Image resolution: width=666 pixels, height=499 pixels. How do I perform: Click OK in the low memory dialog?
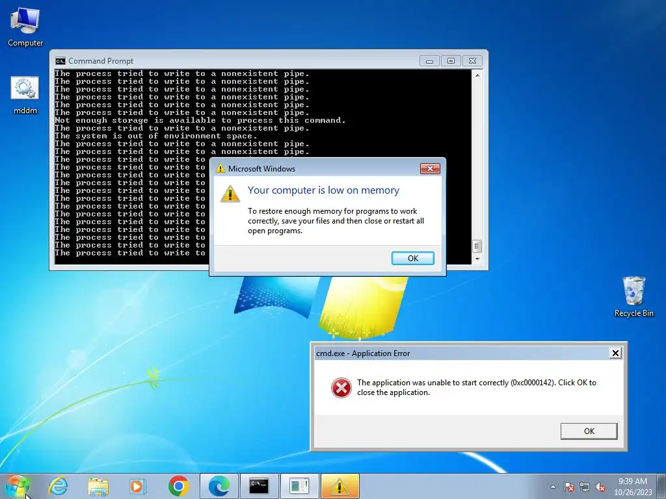click(x=413, y=258)
